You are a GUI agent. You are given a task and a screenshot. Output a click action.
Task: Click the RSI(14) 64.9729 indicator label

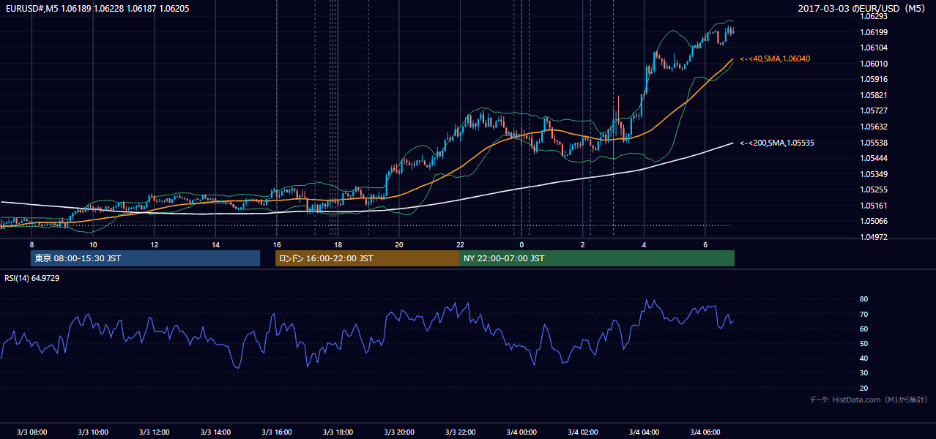point(32,278)
